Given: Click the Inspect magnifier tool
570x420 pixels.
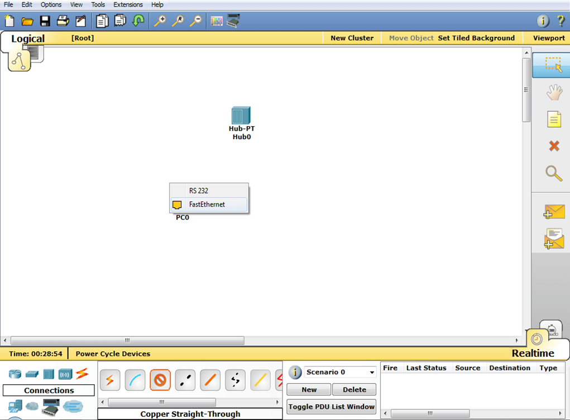Looking at the screenshot, I should point(554,174).
